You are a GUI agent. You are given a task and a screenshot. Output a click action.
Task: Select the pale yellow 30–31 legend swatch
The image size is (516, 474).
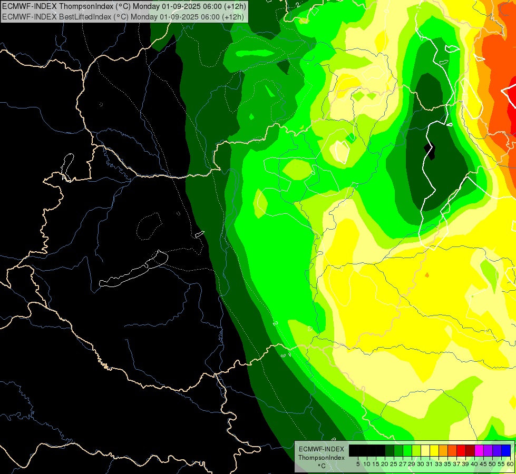point(425,450)
